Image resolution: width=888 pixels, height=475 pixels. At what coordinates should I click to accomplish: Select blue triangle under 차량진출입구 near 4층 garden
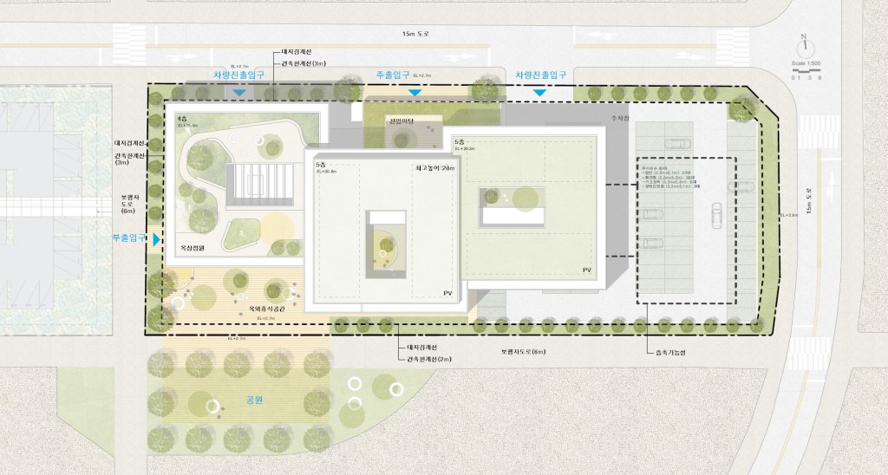239,92
